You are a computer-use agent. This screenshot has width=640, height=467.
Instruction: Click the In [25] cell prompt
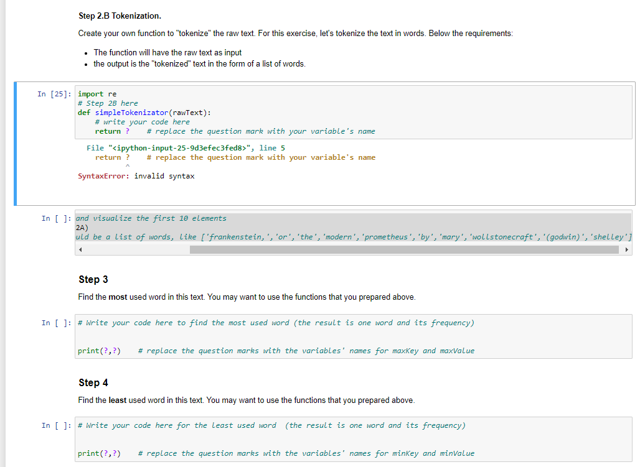[54, 94]
